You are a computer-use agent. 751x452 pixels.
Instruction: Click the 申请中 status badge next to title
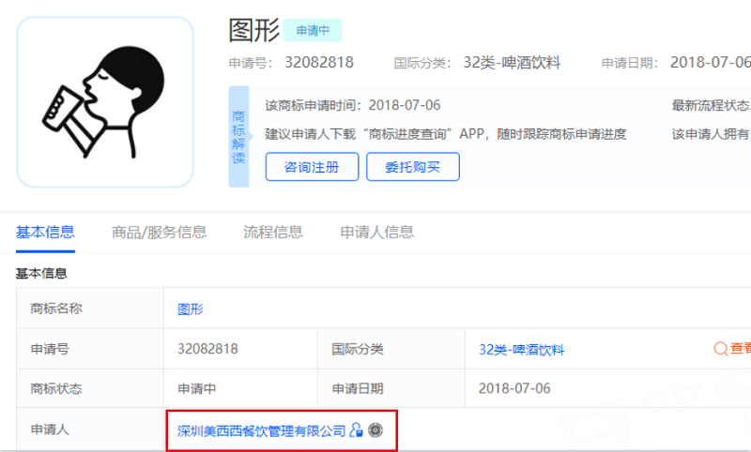(x=313, y=30)
